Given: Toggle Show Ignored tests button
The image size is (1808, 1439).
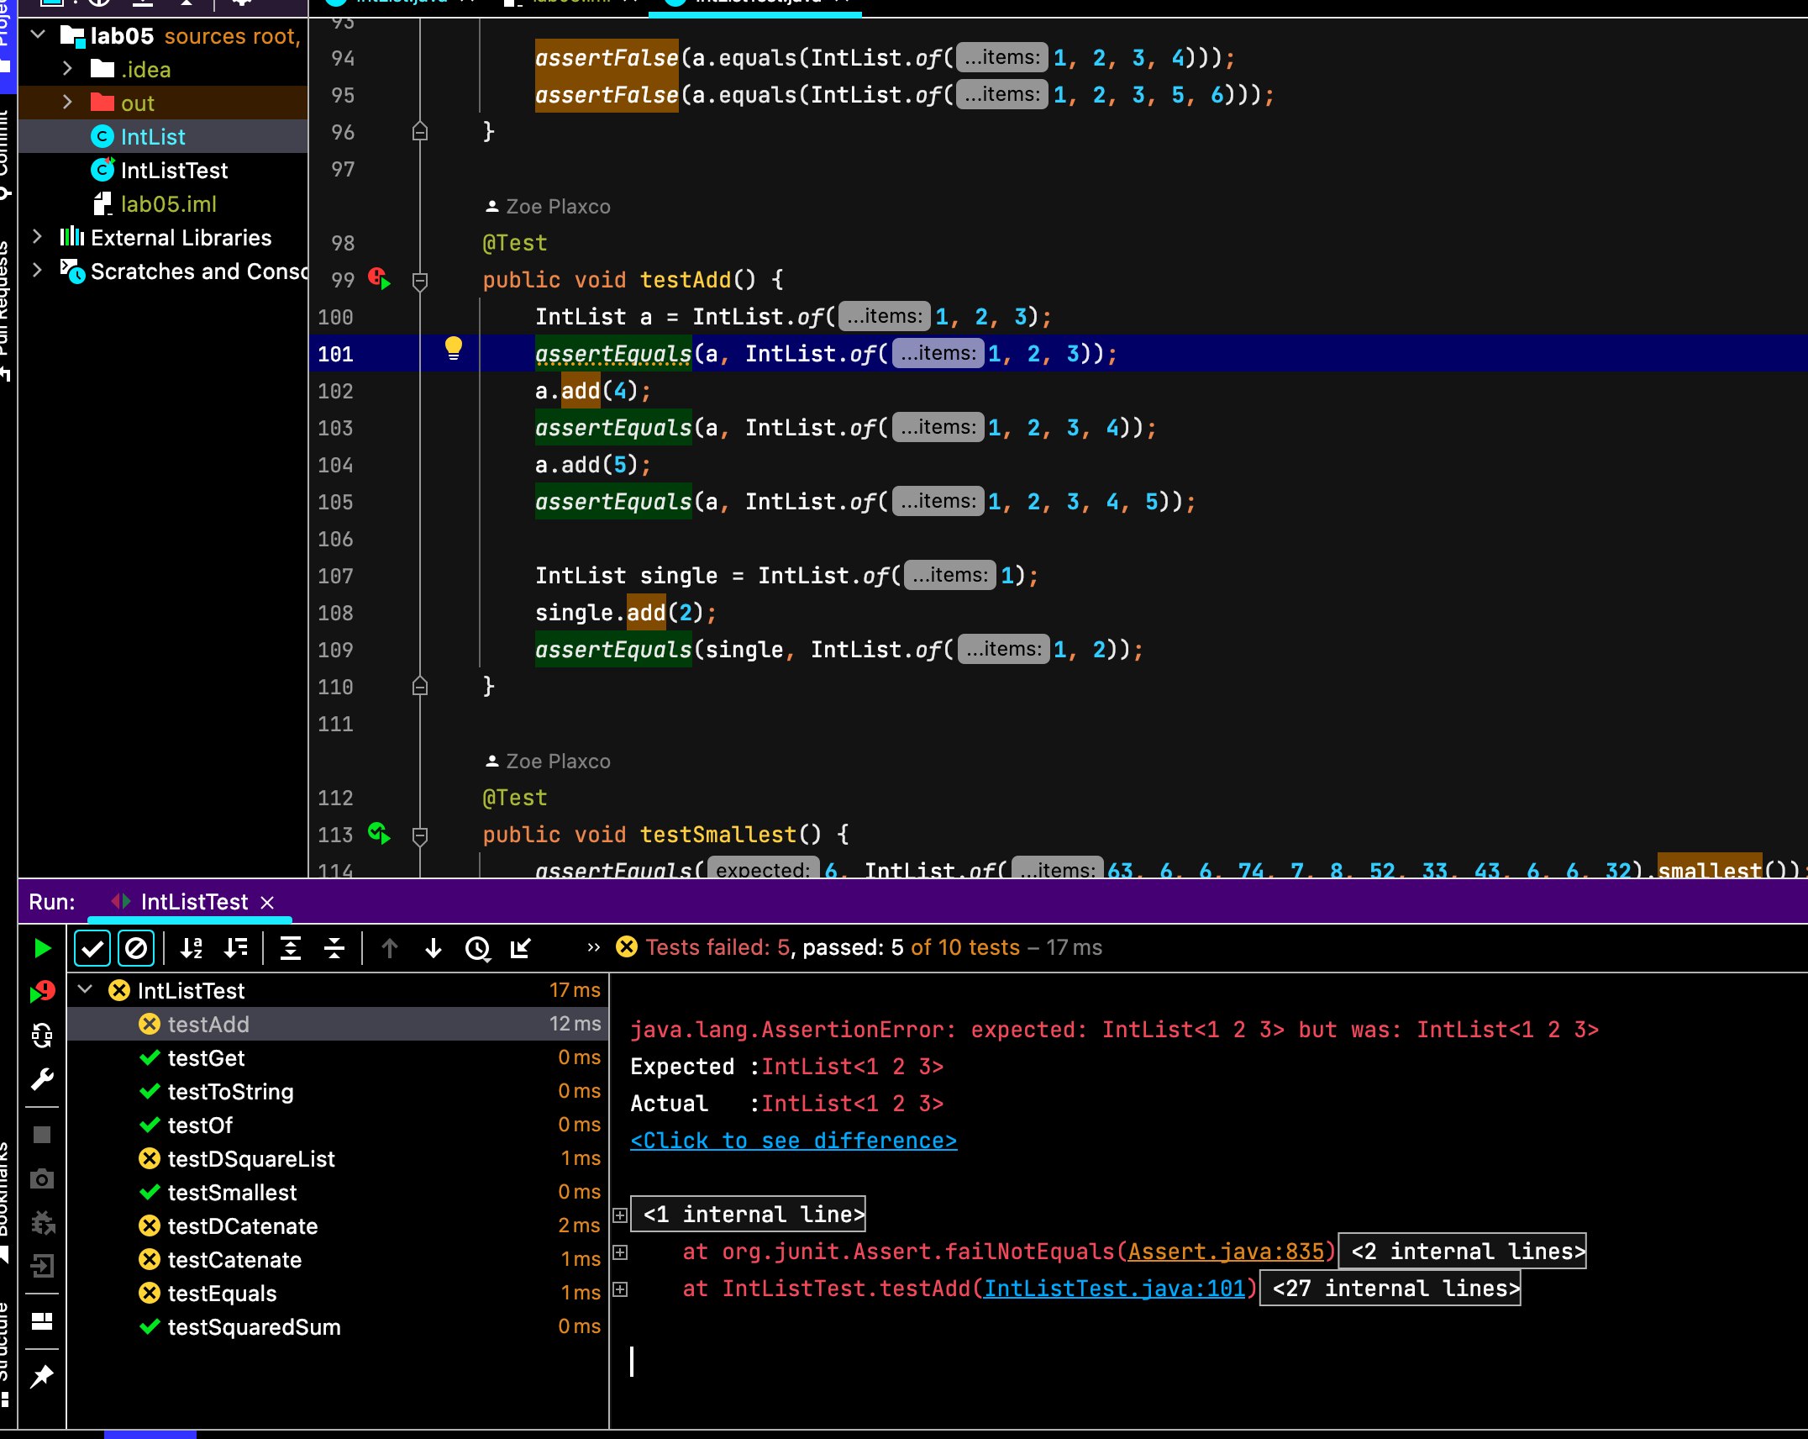Looking at the screenshot, I should (x=136, y=948).
